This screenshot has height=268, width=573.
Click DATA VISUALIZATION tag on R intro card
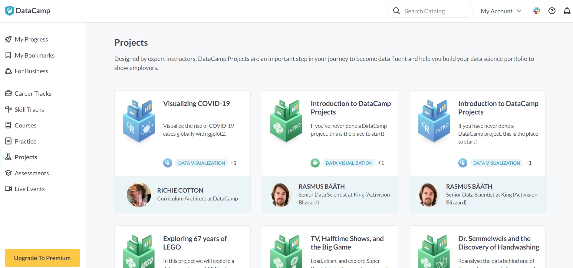(x=497, y=163)
